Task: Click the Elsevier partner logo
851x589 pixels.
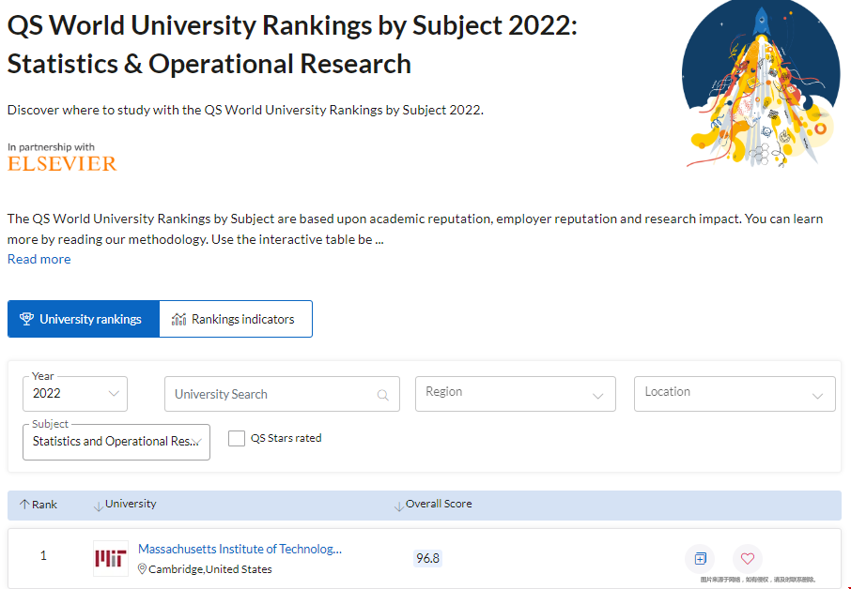Action: click(62, 163)
